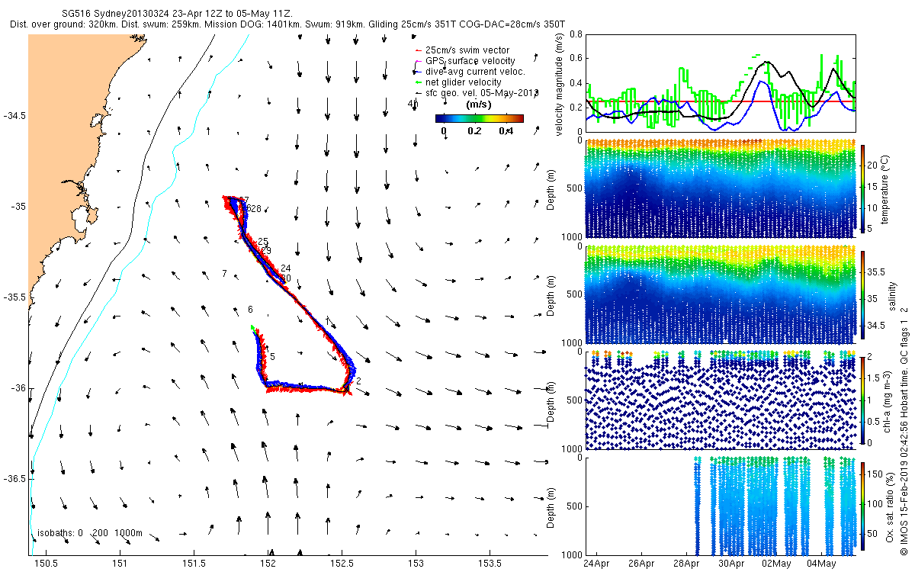Click the '(m/s)' label above the legend colorbar

pyautogui.click(x=478, y=104)
